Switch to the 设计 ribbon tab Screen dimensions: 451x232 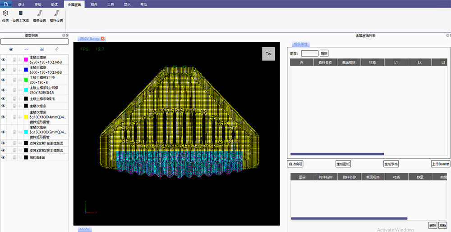tap(21, 4)
